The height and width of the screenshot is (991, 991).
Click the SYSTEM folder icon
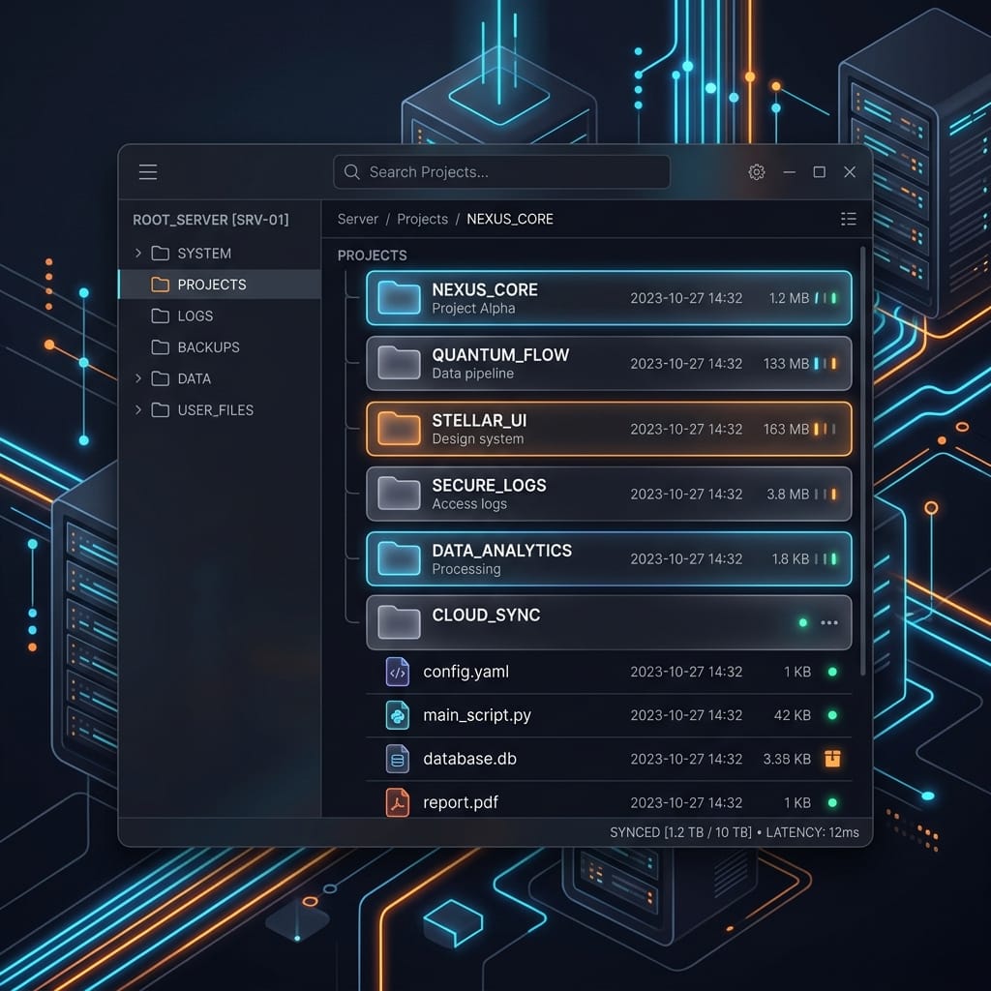pyautogui.click(x=161, y=253)
